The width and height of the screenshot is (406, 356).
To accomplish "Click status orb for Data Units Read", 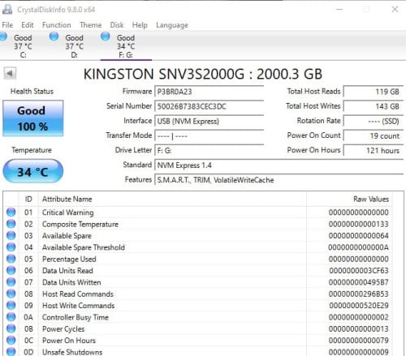I will [x=11, y=270].
